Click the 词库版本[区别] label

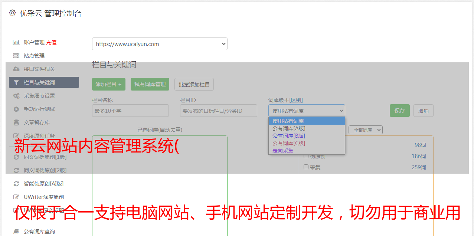click(x=285, y=100)
